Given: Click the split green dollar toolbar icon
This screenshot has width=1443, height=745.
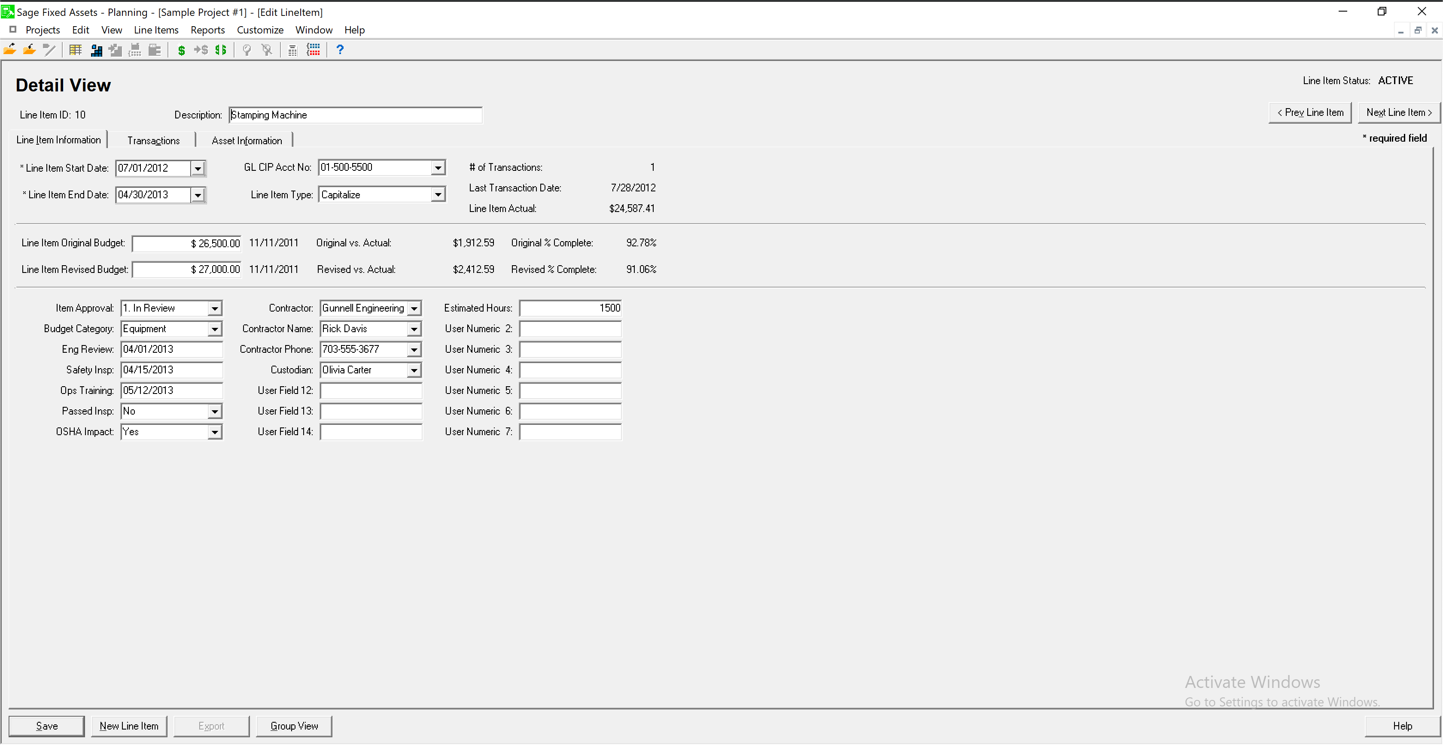Looking at the screenshot, I should 221,50.
